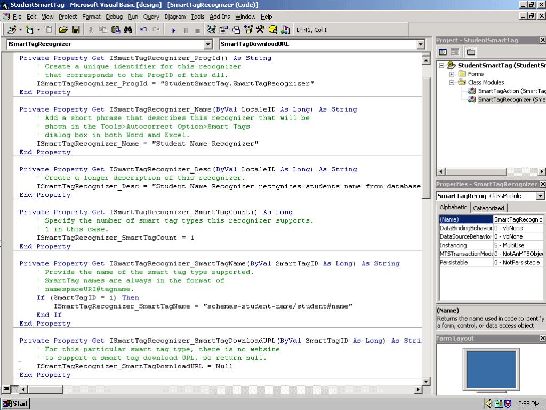Switch to Procedure View at bottom-left
The image size is (546, 410).
coord(6,390)
